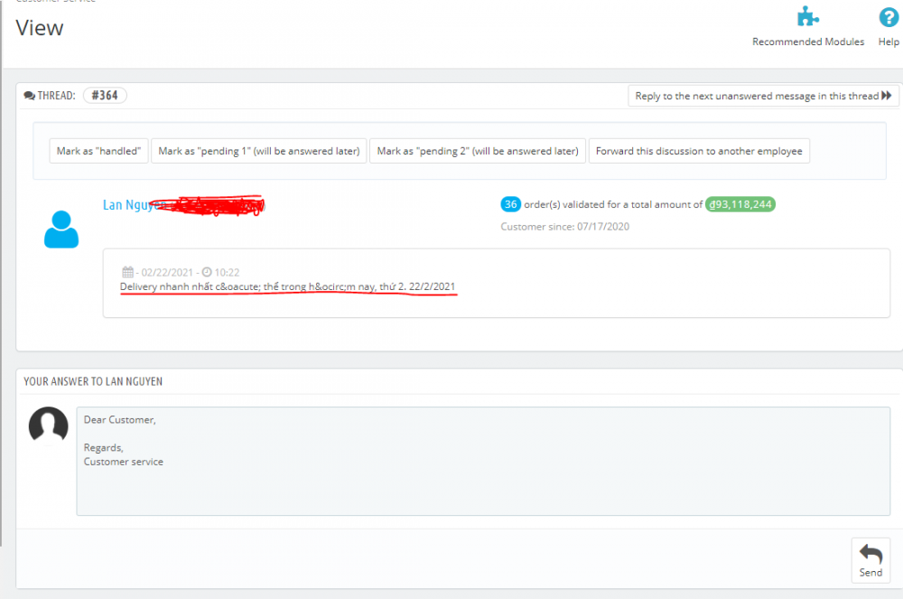Click the "YOUR ANSWER TO LAN NGUYEN" heading

coord(93,381)
